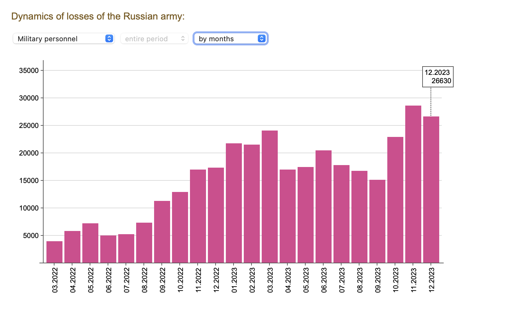Click the 12.2023 x-axis label
The image size is (510, 318).
(x=432, y=280)
